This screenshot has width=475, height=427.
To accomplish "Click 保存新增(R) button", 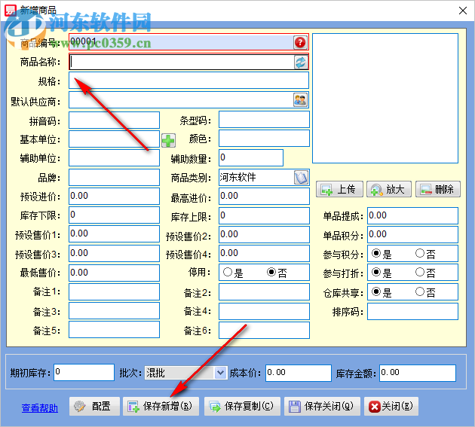I will (161, 407).
